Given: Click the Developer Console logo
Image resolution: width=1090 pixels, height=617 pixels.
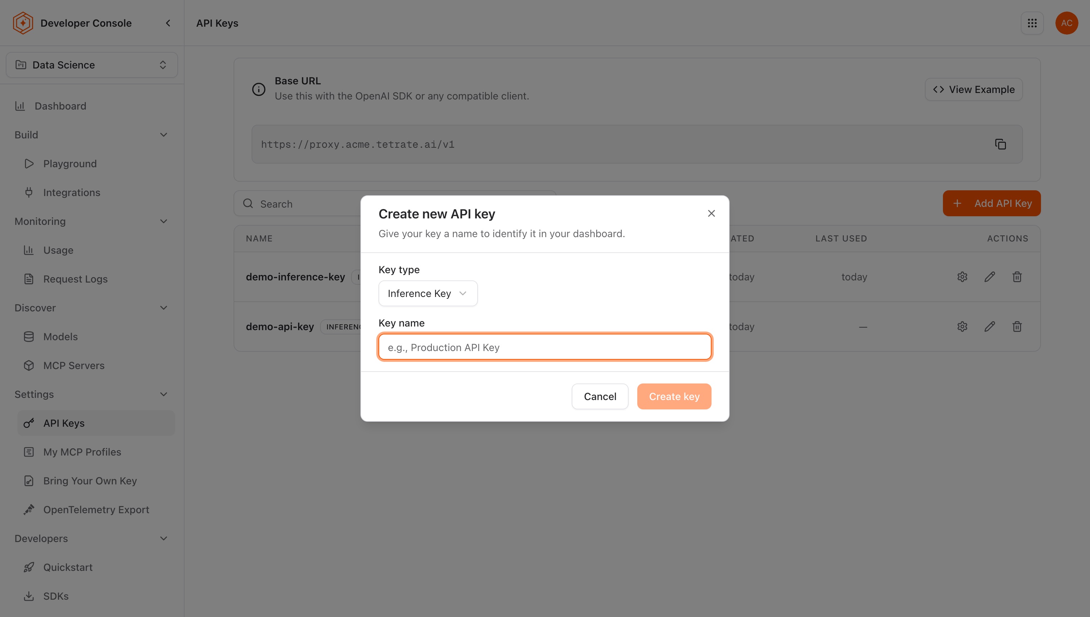Looking at the screenshot, I should [23, 23].
